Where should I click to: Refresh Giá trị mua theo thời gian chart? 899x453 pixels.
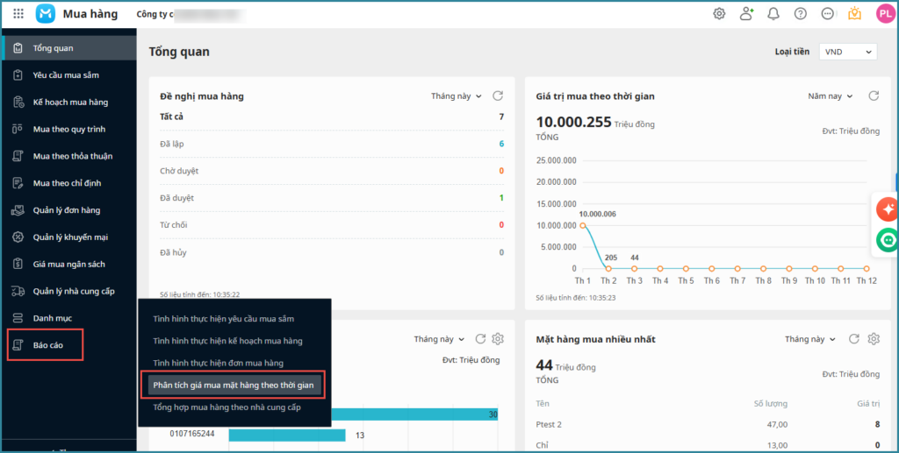click(x=874, y=96)
